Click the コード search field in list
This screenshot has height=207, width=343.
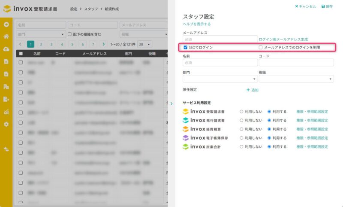93,25
